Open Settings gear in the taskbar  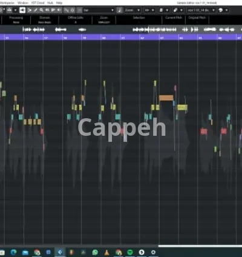coord(153,252)
